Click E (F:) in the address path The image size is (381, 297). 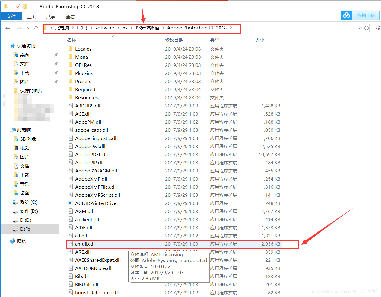click(x=82, y=28)
